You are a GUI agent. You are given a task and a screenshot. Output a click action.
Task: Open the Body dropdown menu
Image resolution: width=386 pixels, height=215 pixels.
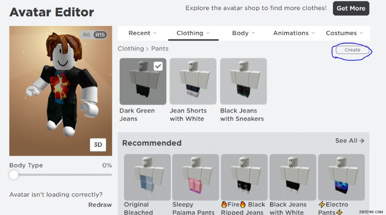pyautogui.click(x=244, y=33)
